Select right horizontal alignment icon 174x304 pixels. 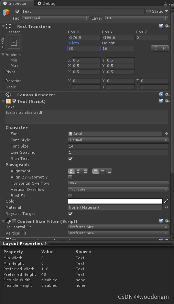pos(85,171)
